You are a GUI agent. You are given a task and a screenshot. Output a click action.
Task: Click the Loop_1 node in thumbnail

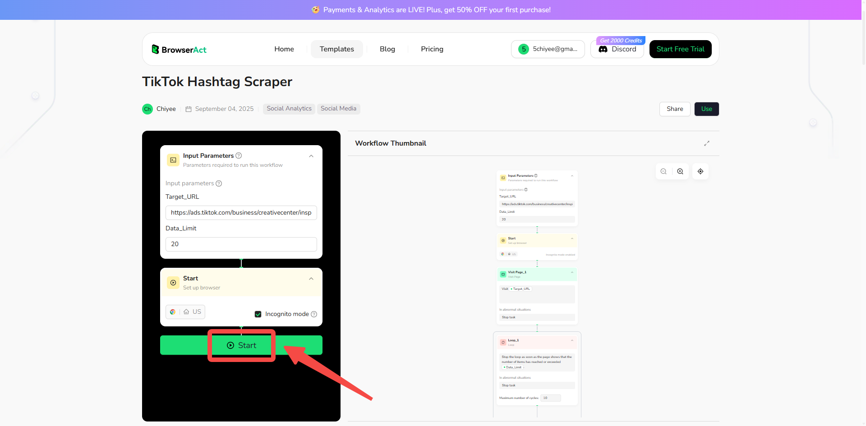[x=537, y=370]
